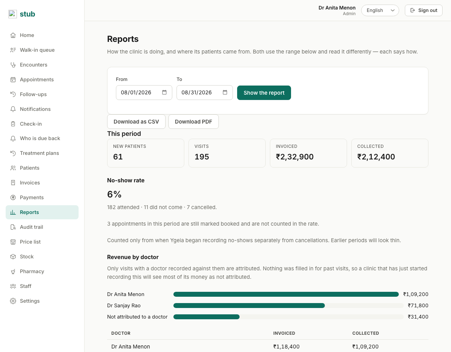The image size is (451, 352).
Task: Click the Collected total ₹2,12,400
Action: (376, 157)
